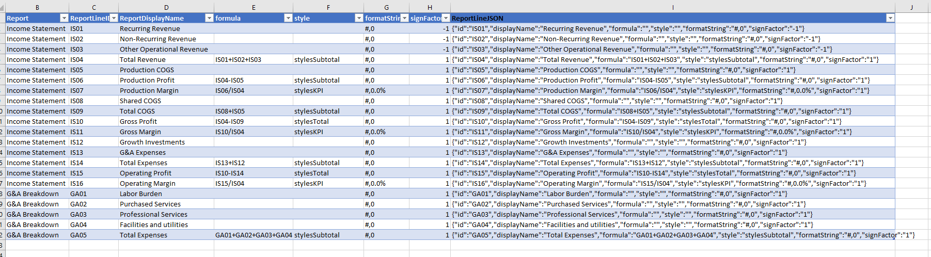Select #,0.0% cell in Production Margin row
Screen dimensions: 931x257
click(x=387, y=90)
